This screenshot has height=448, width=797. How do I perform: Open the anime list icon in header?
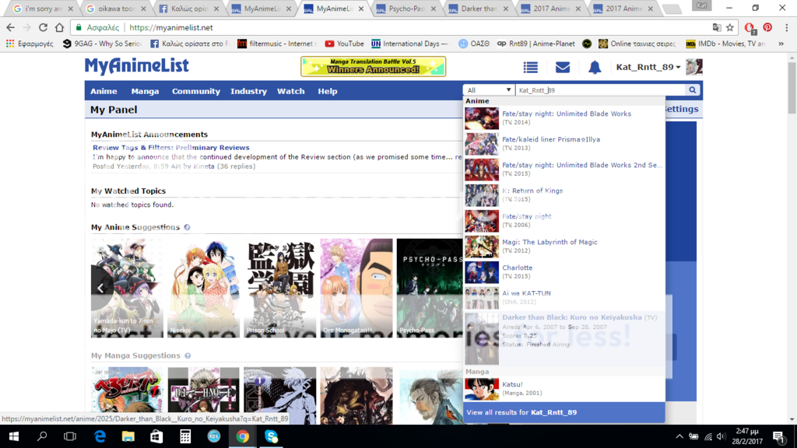coord(531,68)
